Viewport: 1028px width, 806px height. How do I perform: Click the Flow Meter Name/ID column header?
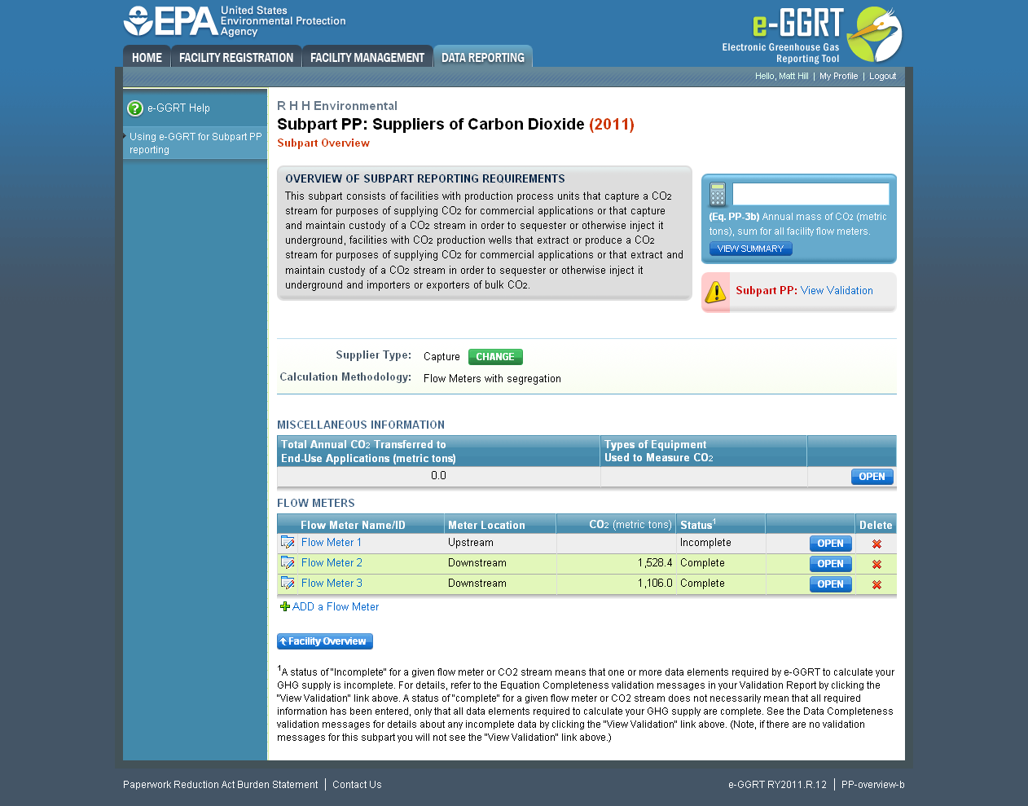point(353,526)
